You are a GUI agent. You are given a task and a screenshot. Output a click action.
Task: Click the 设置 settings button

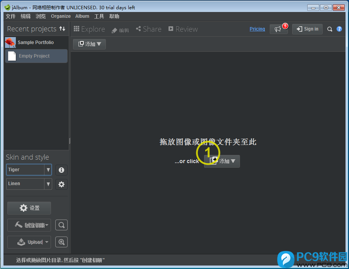29,208
